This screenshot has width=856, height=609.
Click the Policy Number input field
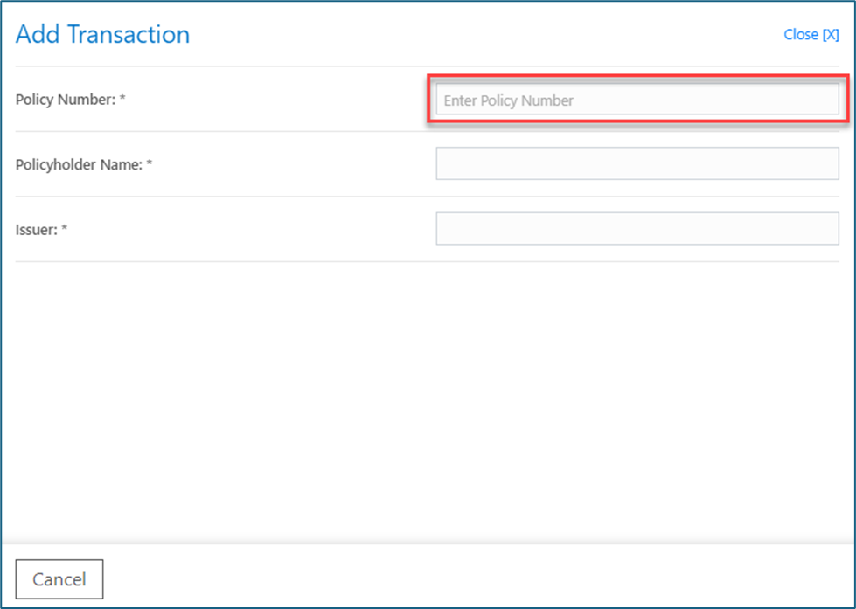637,100
